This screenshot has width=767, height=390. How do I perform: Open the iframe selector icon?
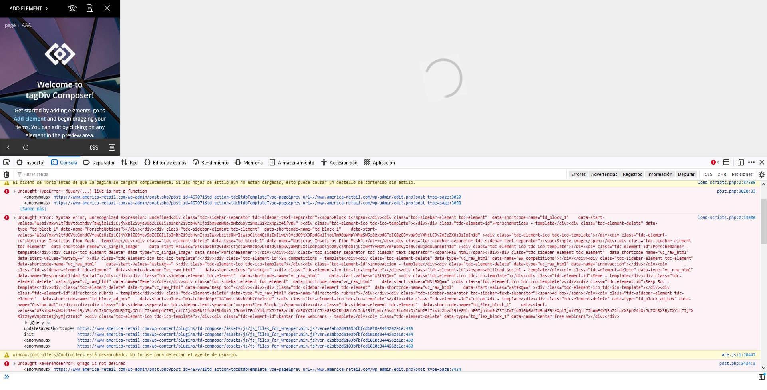pyautogui.click(x=727, y=163)
